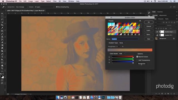Uncheck Restrict Colors option
This screenshot has height=100, width=178.
coord(137,57)
